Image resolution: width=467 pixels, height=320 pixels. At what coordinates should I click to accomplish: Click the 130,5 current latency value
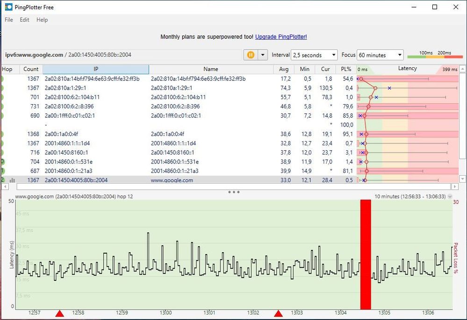pyautogui.click(x=326, y=88)
